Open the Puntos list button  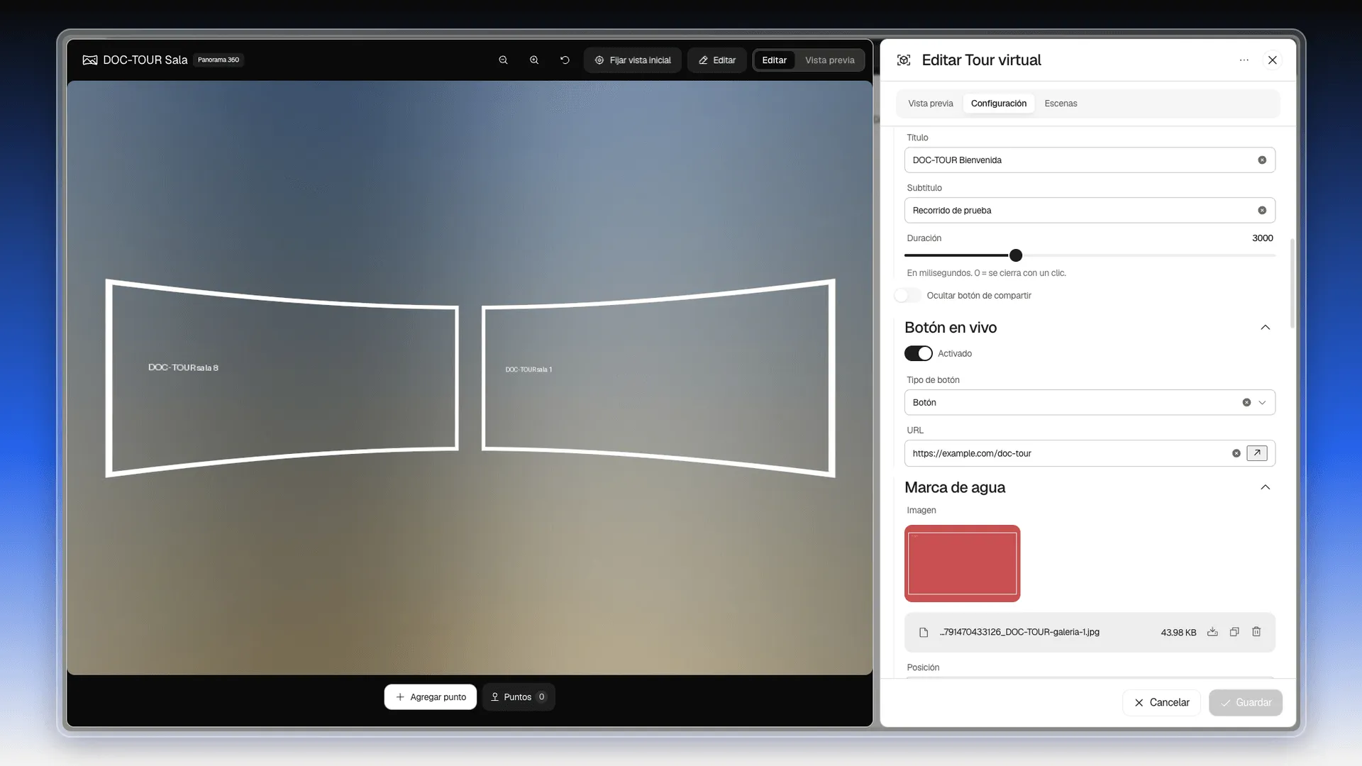[519, 697]
